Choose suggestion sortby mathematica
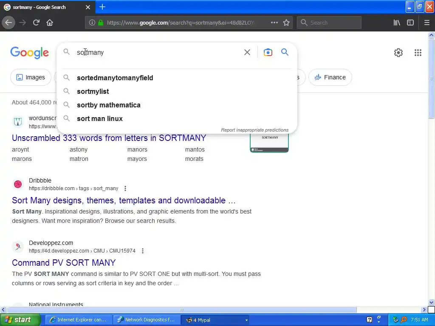This screenshot has height=326, width=435. [x=177, y=105]
